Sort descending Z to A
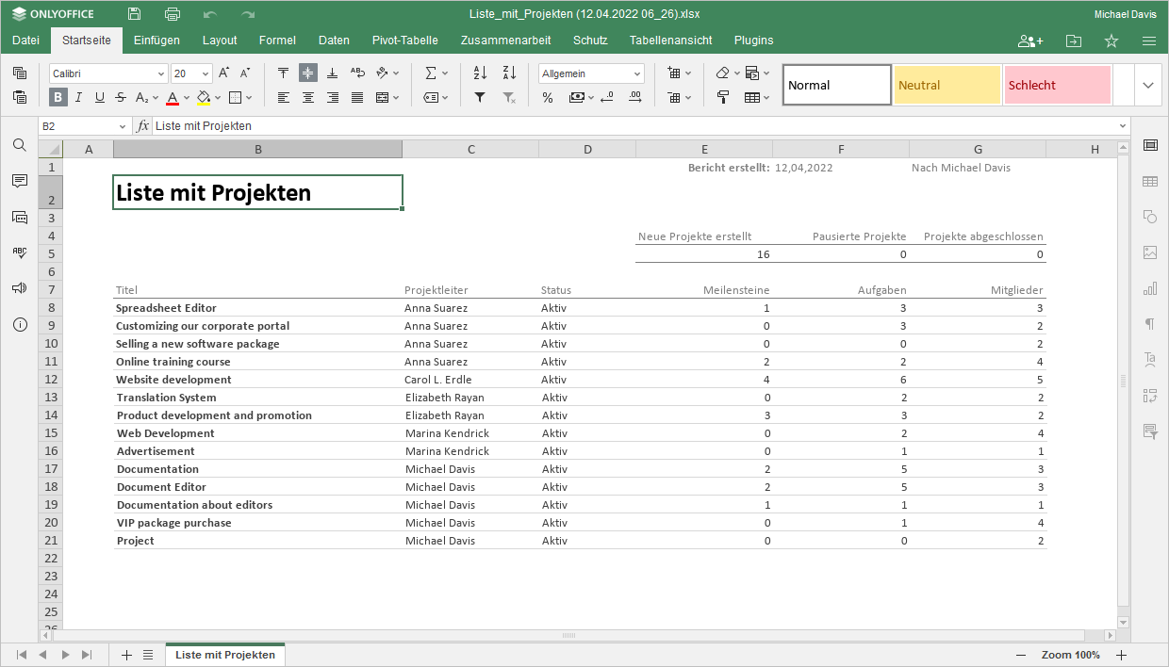This screenshot has width=1169, height=667. (x=510, y=73)
